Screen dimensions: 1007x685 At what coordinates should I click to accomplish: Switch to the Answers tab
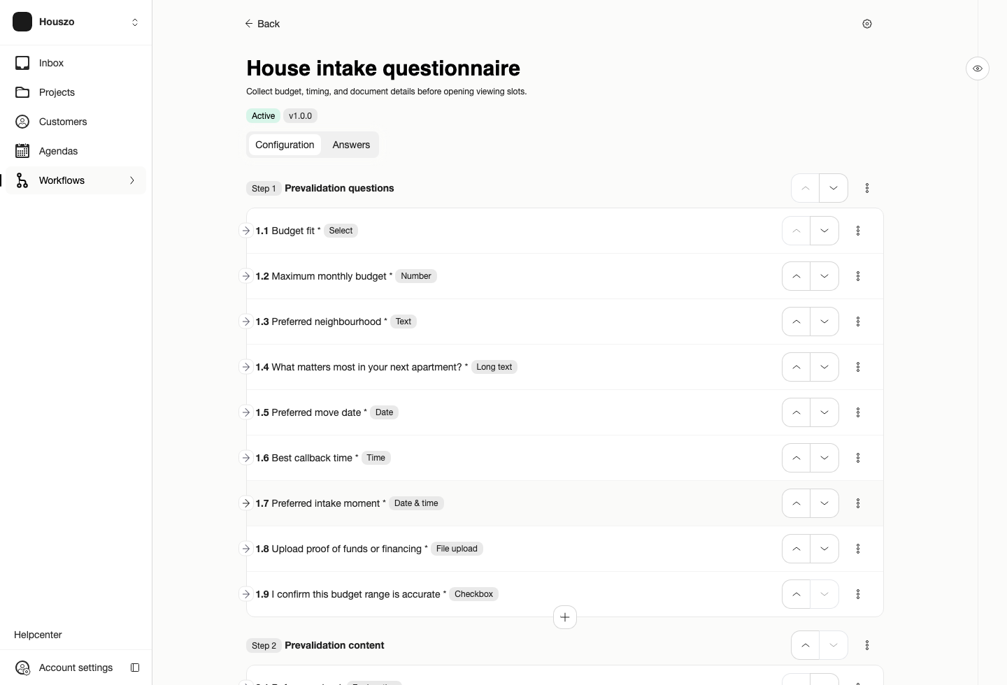pos(351,145)
